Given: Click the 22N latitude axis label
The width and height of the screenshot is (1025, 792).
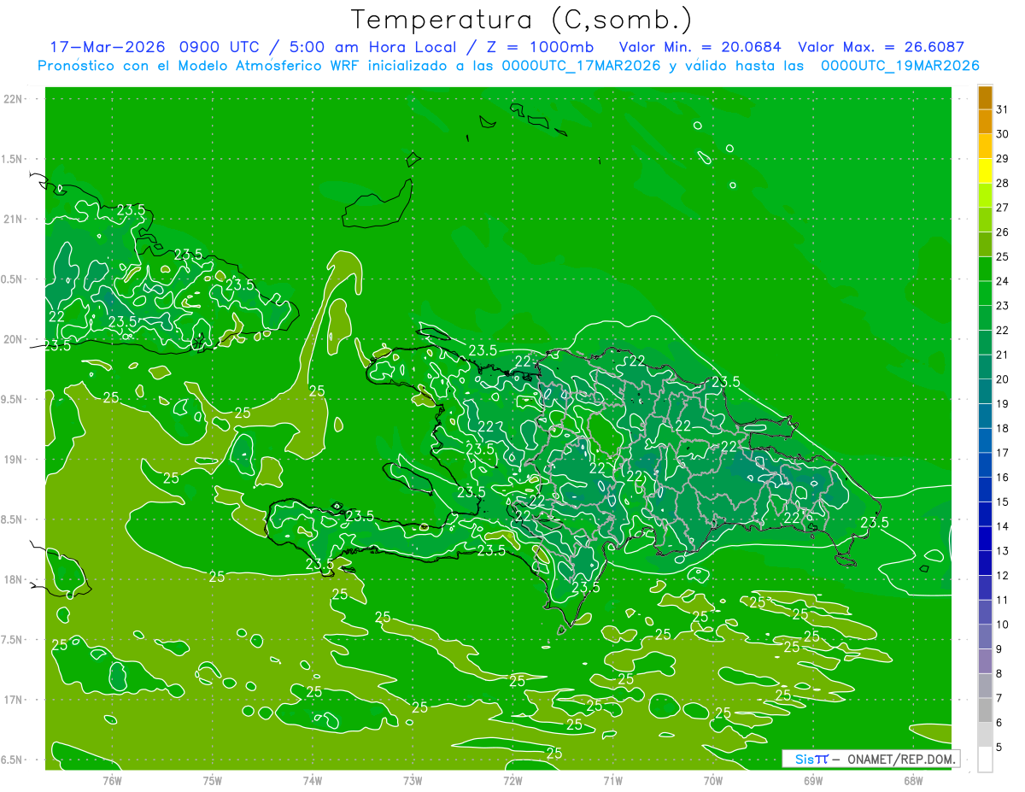Looking at the screenshot, I should coord(13,99).
